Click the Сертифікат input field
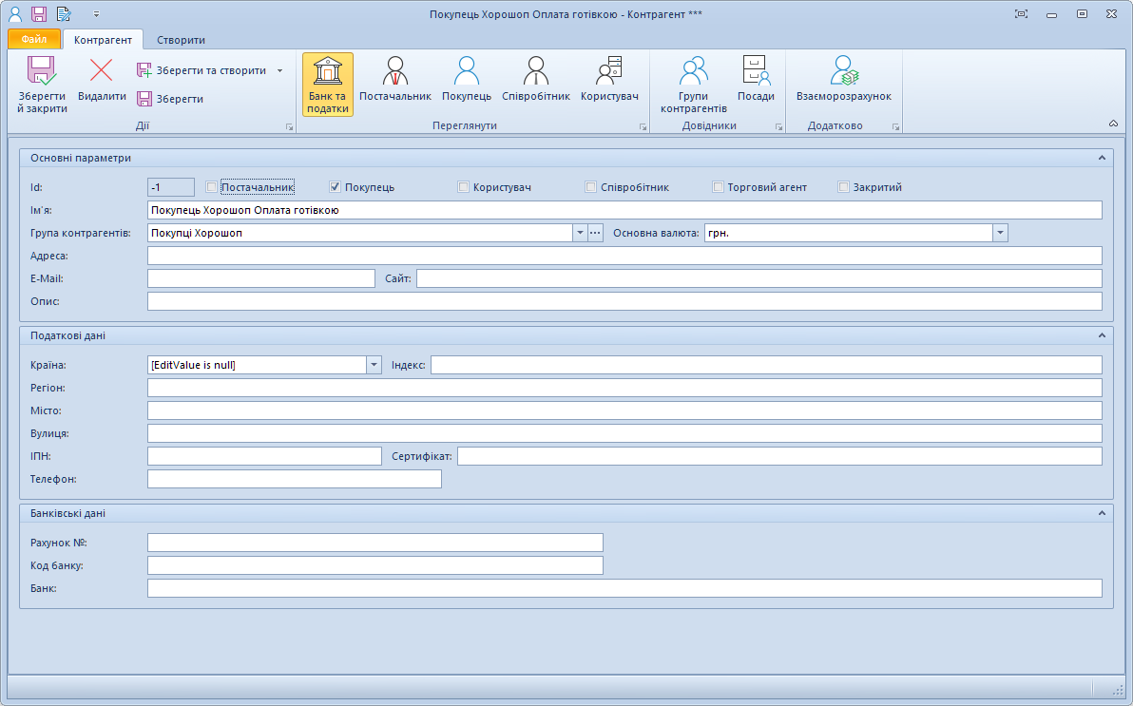1133x706 pixels. point(779,456)
